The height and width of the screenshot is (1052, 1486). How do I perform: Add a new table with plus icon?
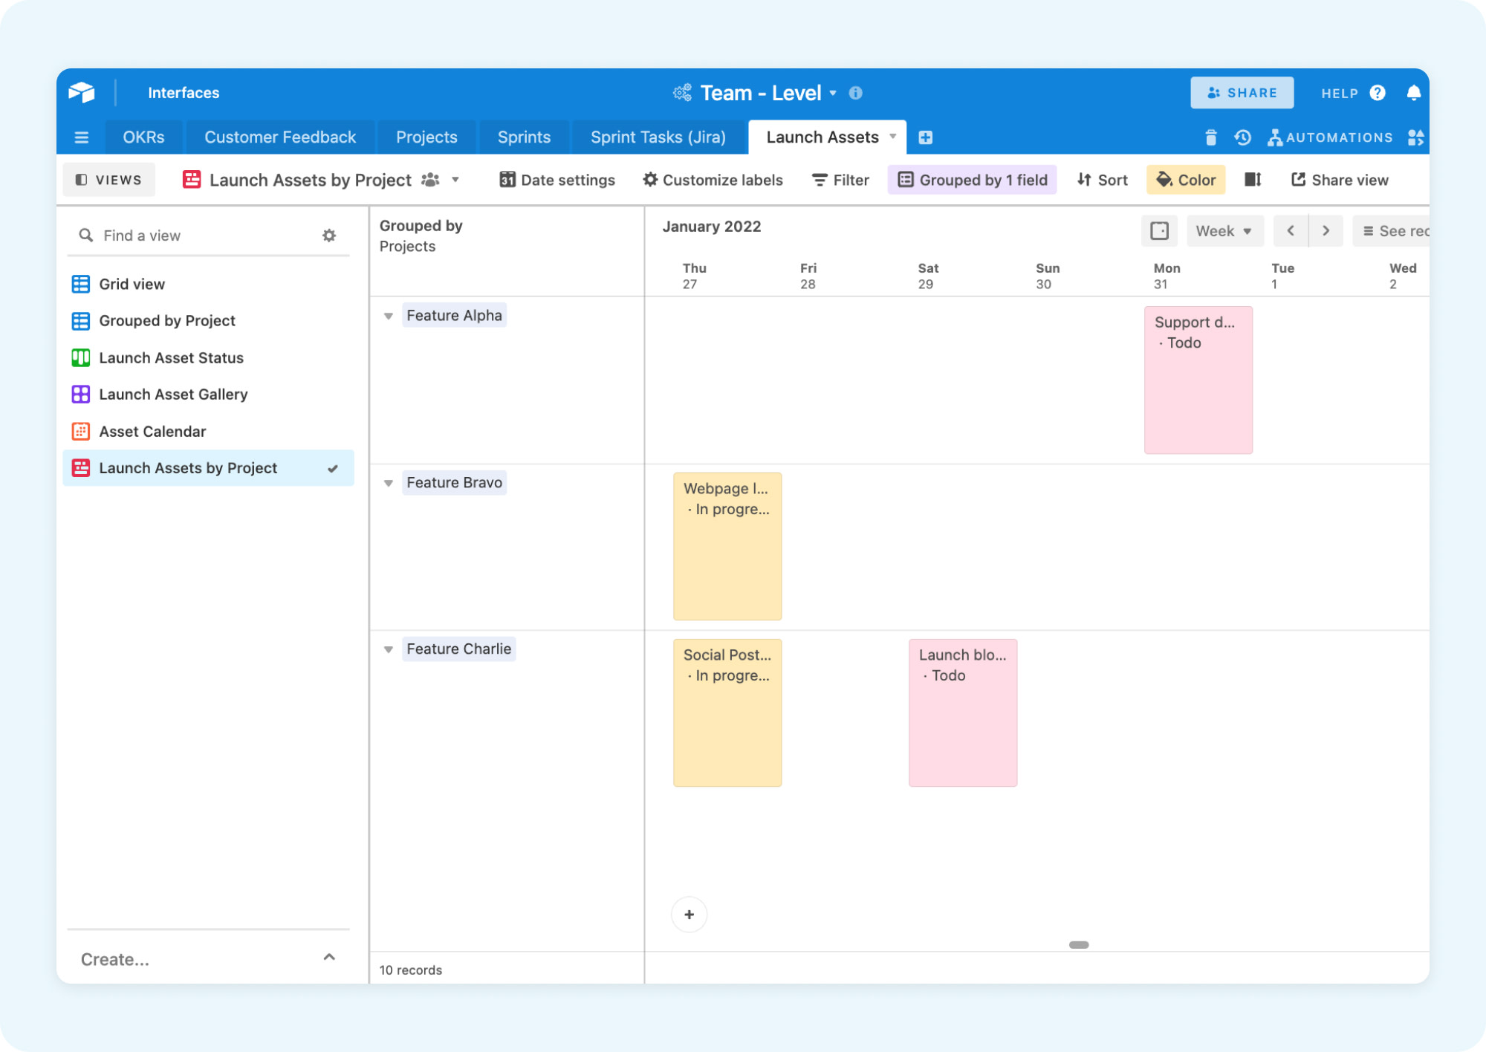click(x=925, y=137)
